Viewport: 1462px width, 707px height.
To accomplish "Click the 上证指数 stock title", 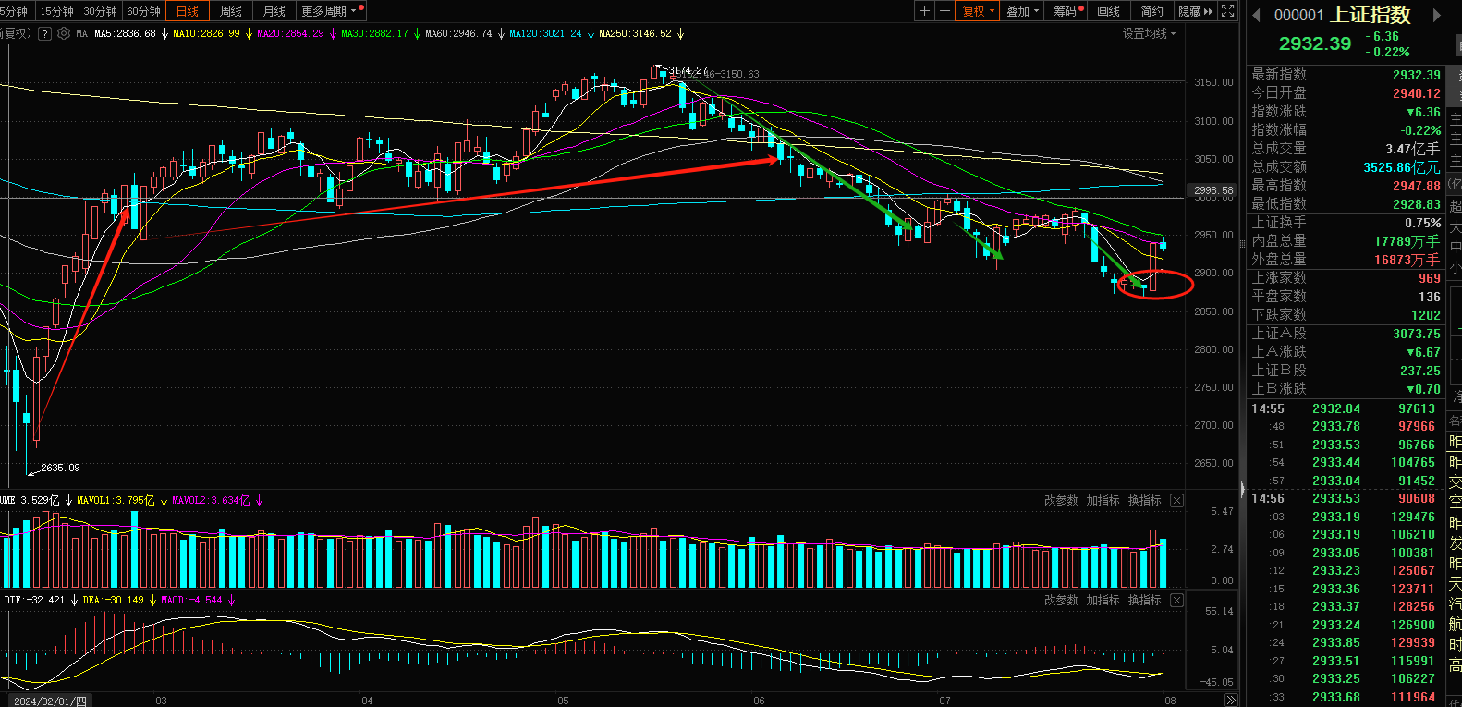I will click(1371, 15).
